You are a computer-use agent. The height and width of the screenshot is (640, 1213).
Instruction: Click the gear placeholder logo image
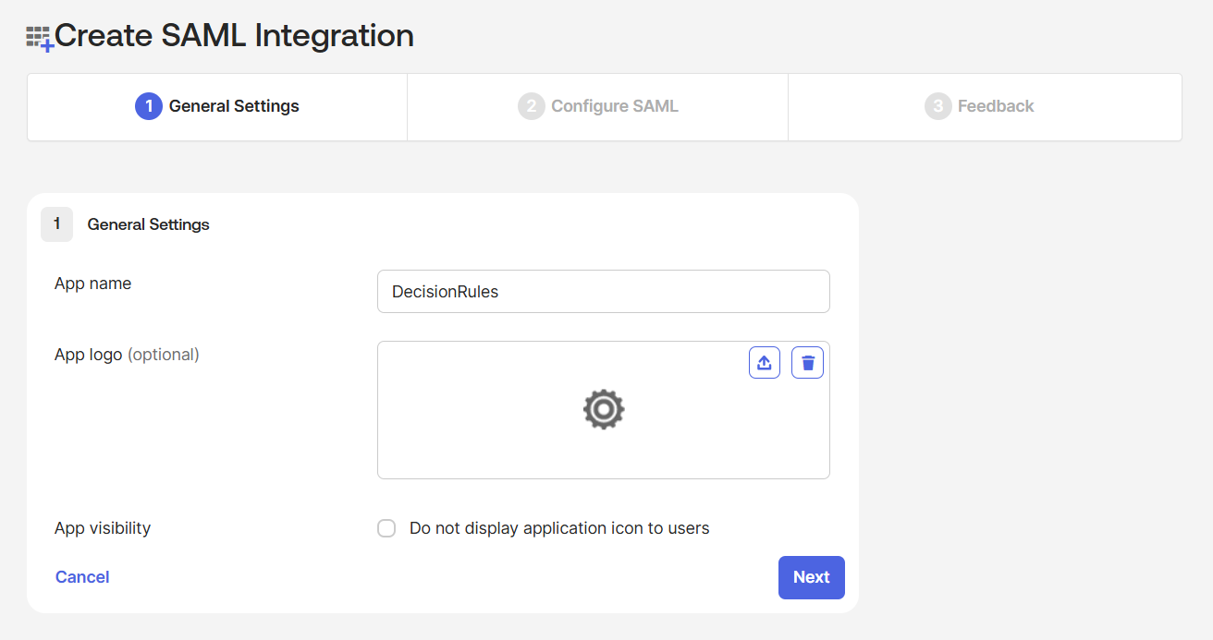(603, 409)
